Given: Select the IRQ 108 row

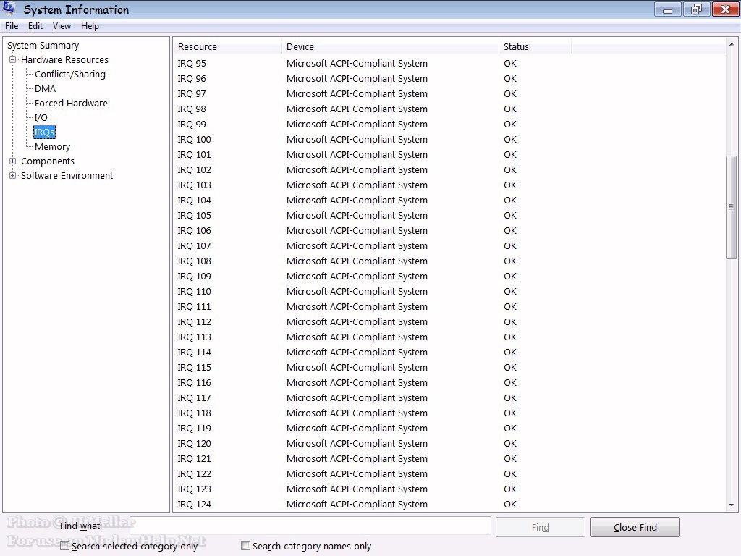Looking at the screenshot, I should point(449,261).
